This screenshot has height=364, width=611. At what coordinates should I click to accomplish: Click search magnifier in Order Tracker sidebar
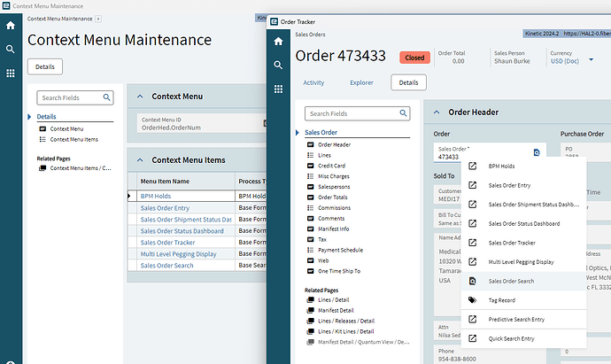[279, 65]
